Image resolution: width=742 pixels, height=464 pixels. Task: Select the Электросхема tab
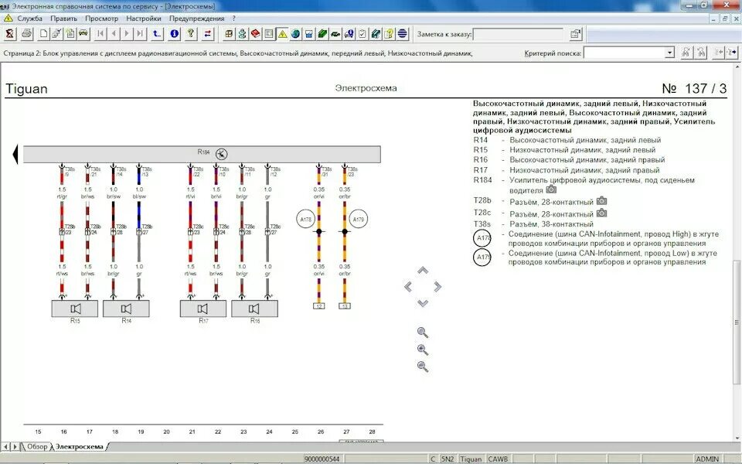[79, 446]
